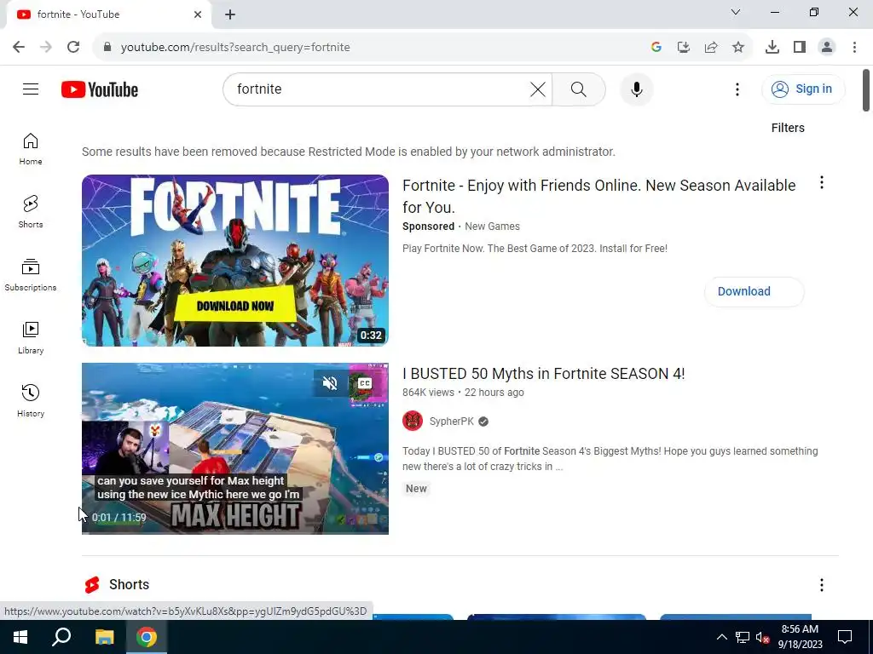873x654 pixels.
Task: Open the tab search dropdown arrow
Action: pos(735,12)
